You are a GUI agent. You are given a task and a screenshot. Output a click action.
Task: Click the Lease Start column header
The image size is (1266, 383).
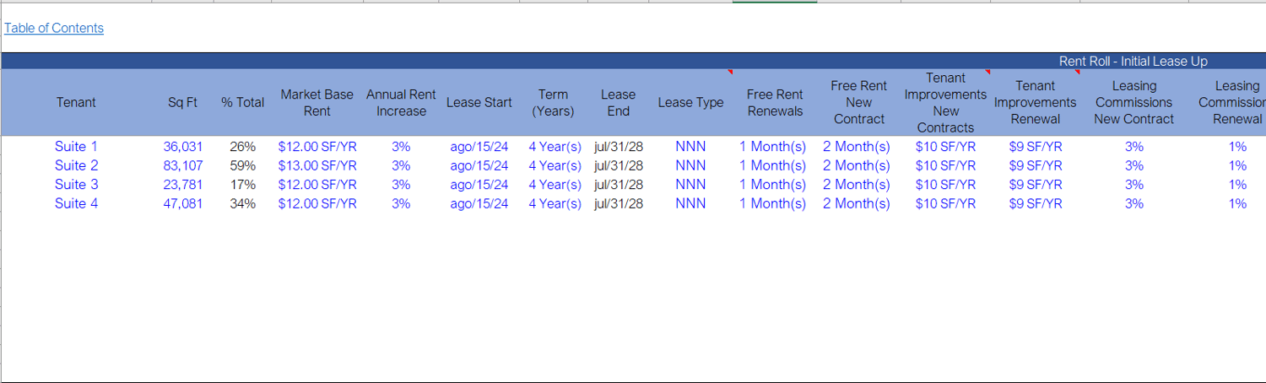tap(479, 103)
